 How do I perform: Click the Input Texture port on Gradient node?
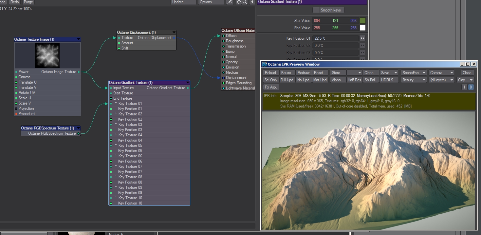pos(111,88)
